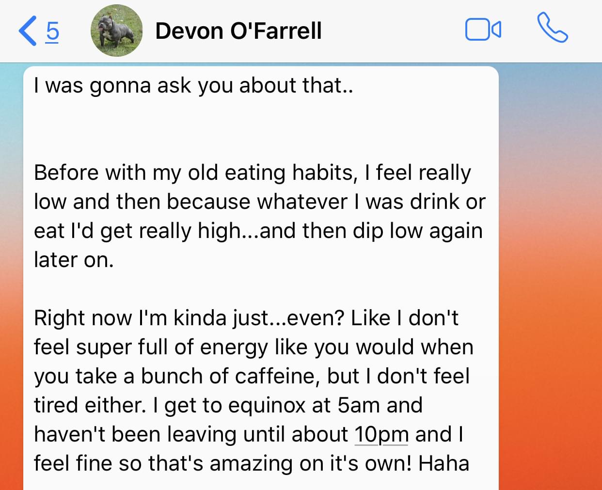The width and height of the screenshot is (602, 490).
Task: Tap the underlined "10pm" time link
Action: [x=381, y=434]
